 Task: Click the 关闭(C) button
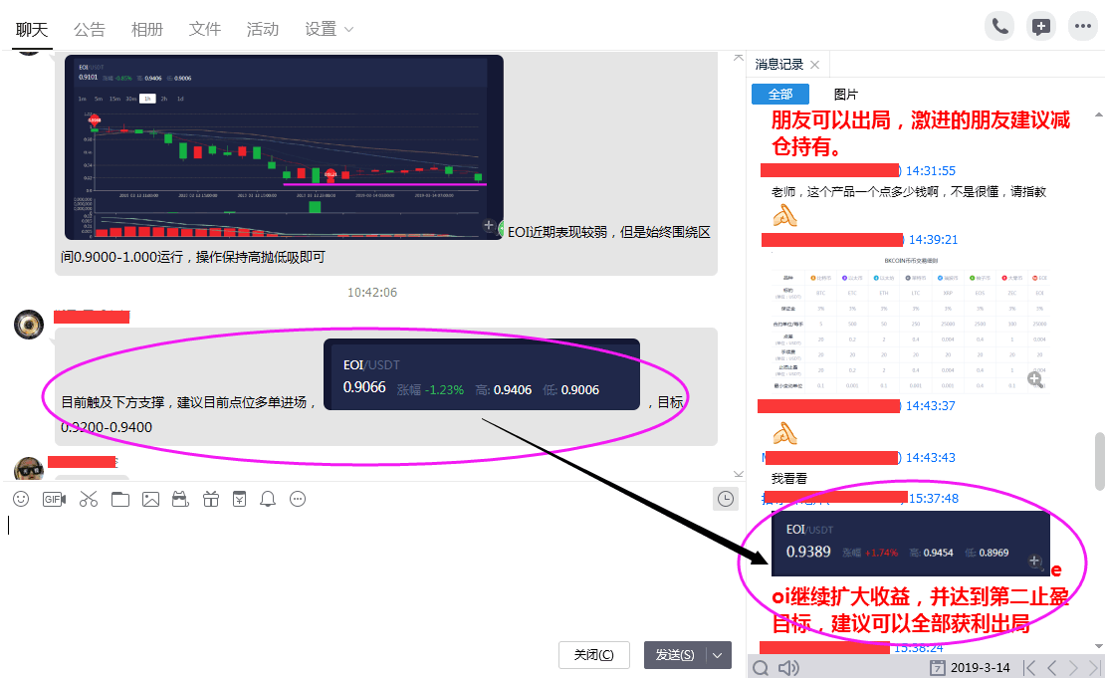[x=593, y=655]
